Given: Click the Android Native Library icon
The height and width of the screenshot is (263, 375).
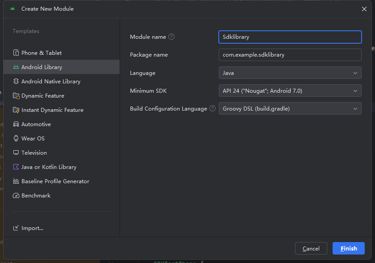Looking at the screenshot, I should point(16,82).
